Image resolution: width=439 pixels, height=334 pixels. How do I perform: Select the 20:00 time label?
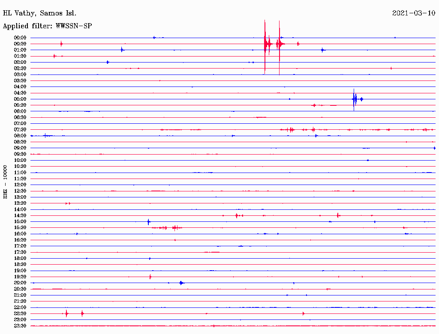[20, 283]
